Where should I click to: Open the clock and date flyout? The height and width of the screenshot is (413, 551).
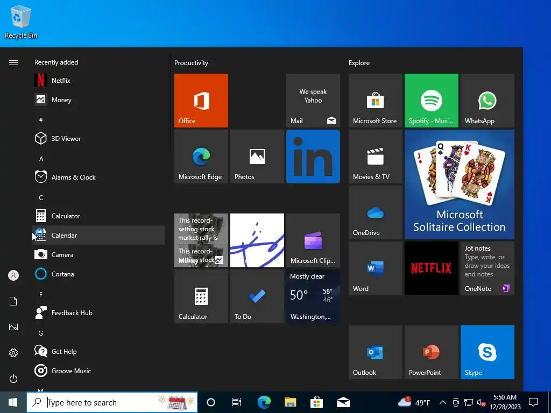pyautogui.click(x=505, y=402)
